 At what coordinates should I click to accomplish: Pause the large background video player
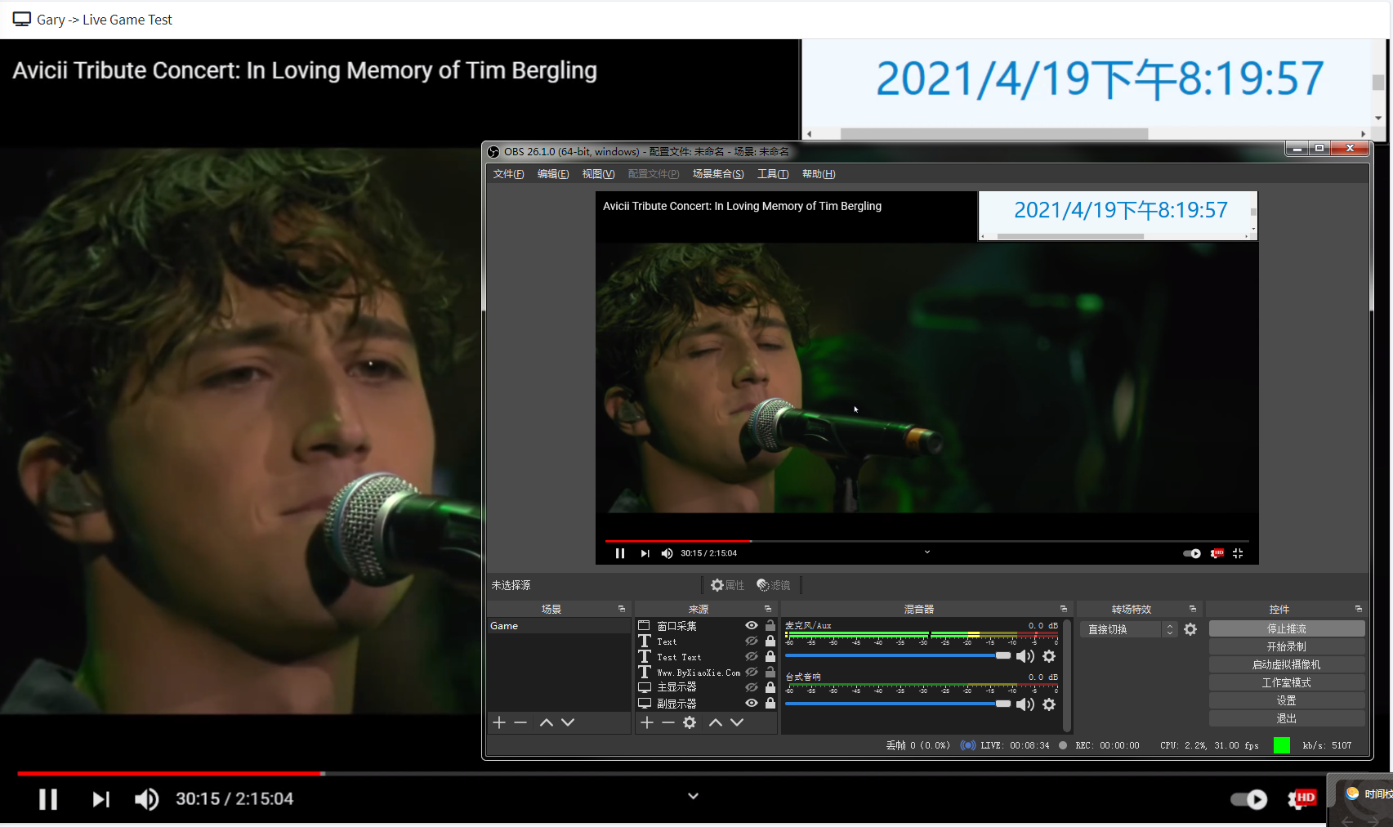(48, 799)
